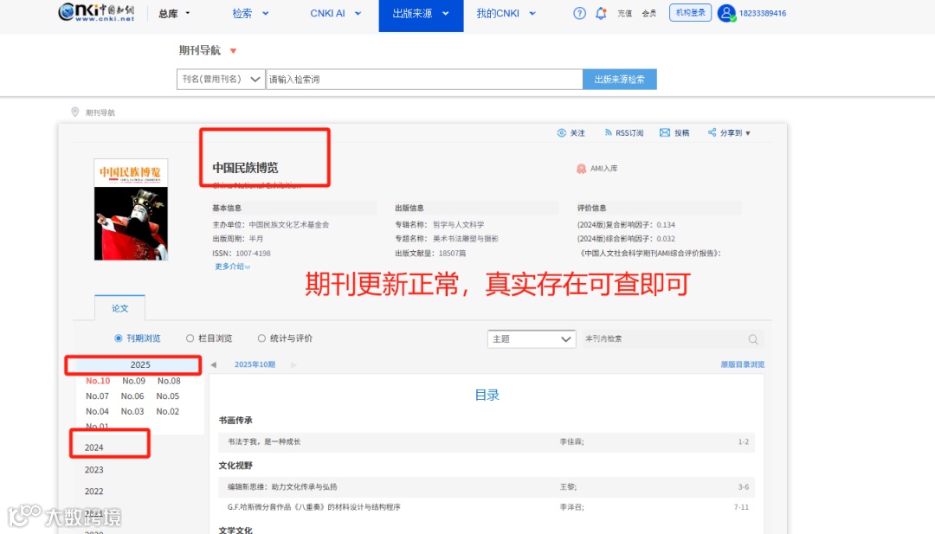This screenshot has width=935, height=534.
Task: Click the 2025年10期 issue label
Action: point(255,364)
